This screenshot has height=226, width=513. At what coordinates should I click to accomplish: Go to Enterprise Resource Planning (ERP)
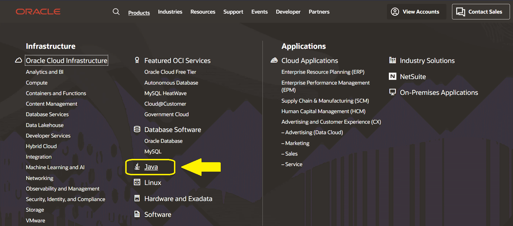323,72
